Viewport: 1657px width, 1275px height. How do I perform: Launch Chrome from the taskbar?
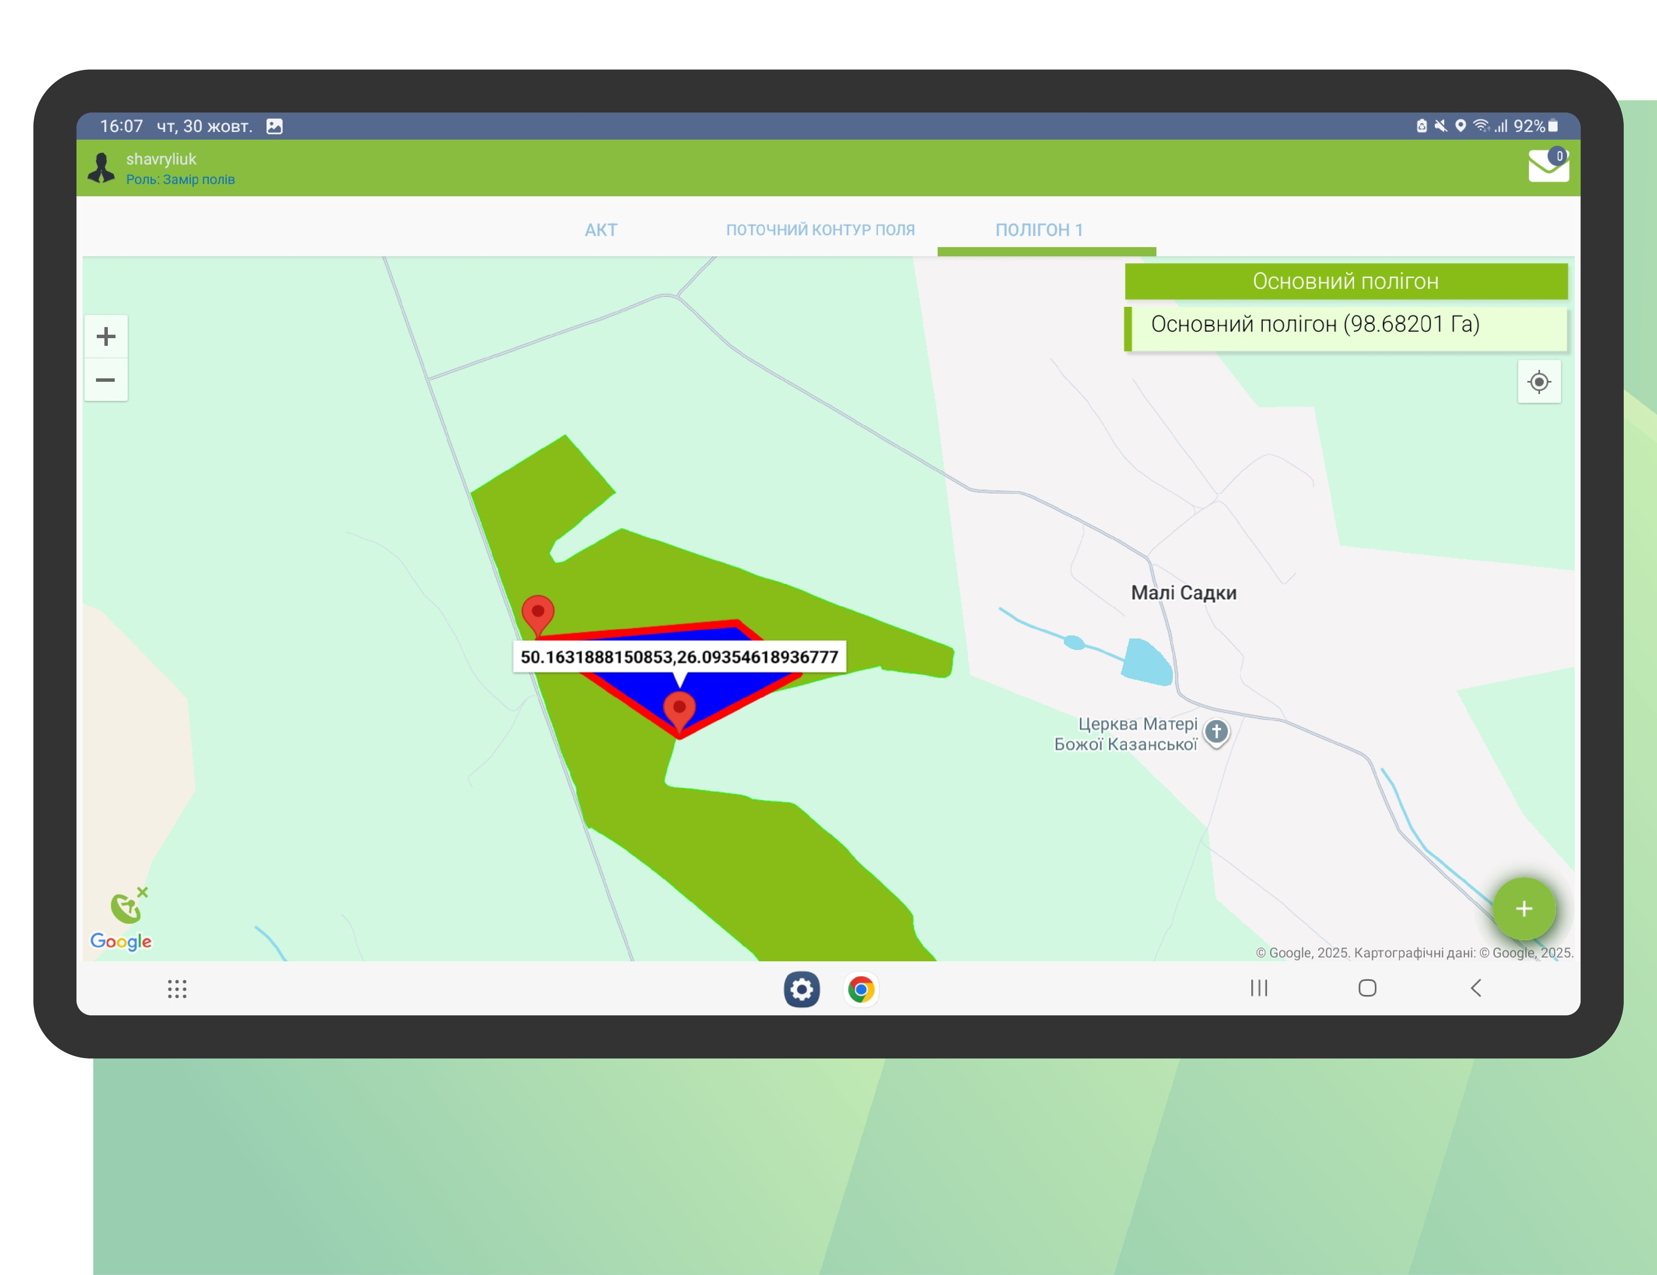[860, 989]
